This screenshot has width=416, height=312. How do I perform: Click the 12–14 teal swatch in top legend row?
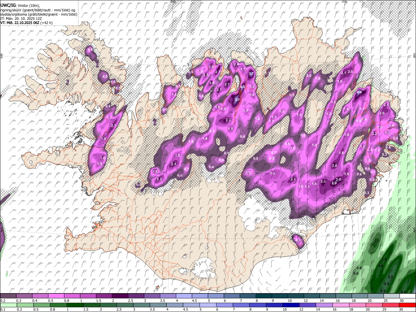pyautogui.click(x=312, y=296)
